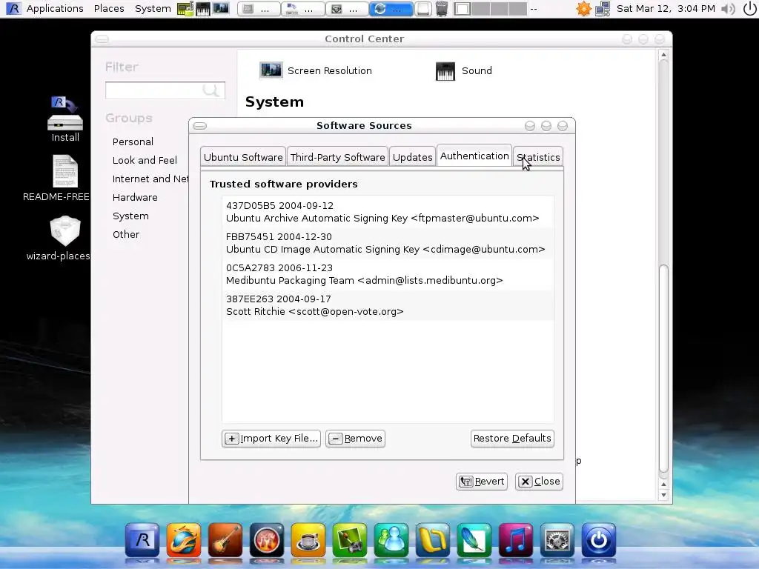Viewport: 759px width, 569px height.
Task: Click the Close button in Software Sources
Action: pos(539,482)
